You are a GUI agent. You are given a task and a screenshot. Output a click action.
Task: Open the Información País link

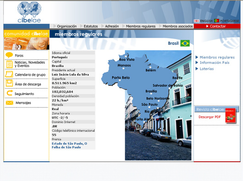(x=215, y=62)
